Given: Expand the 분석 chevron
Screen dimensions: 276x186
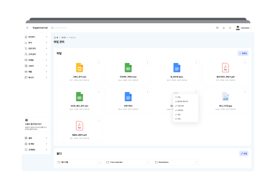Looking at the screenshot, I should point(47,42).
